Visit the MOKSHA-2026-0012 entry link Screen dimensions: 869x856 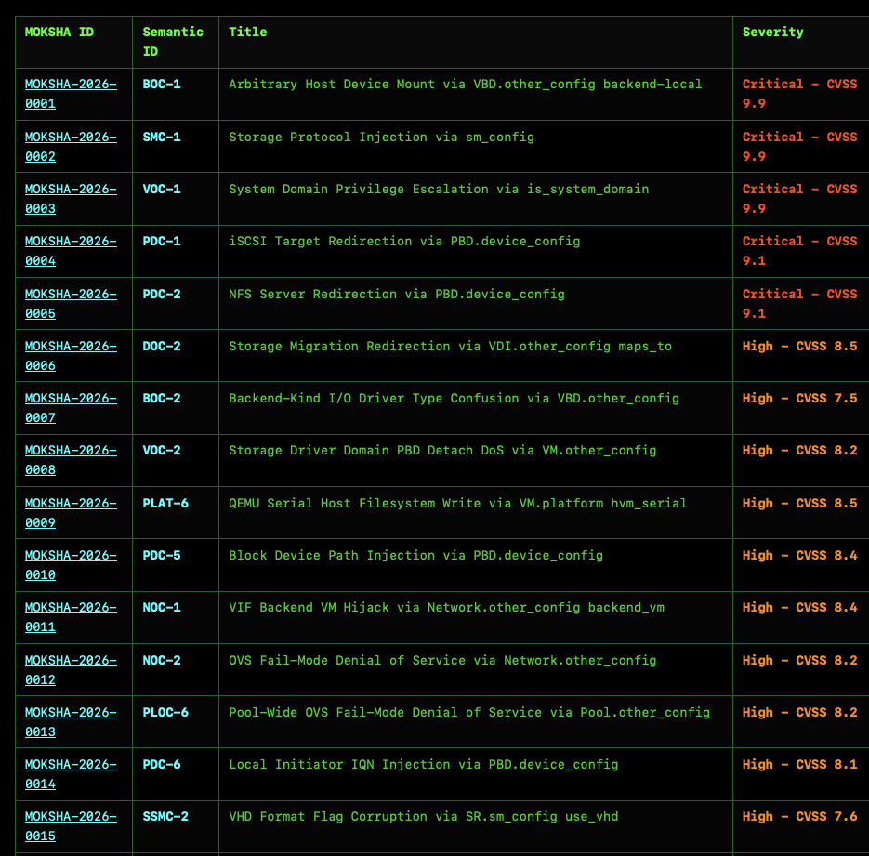(71, 670)
